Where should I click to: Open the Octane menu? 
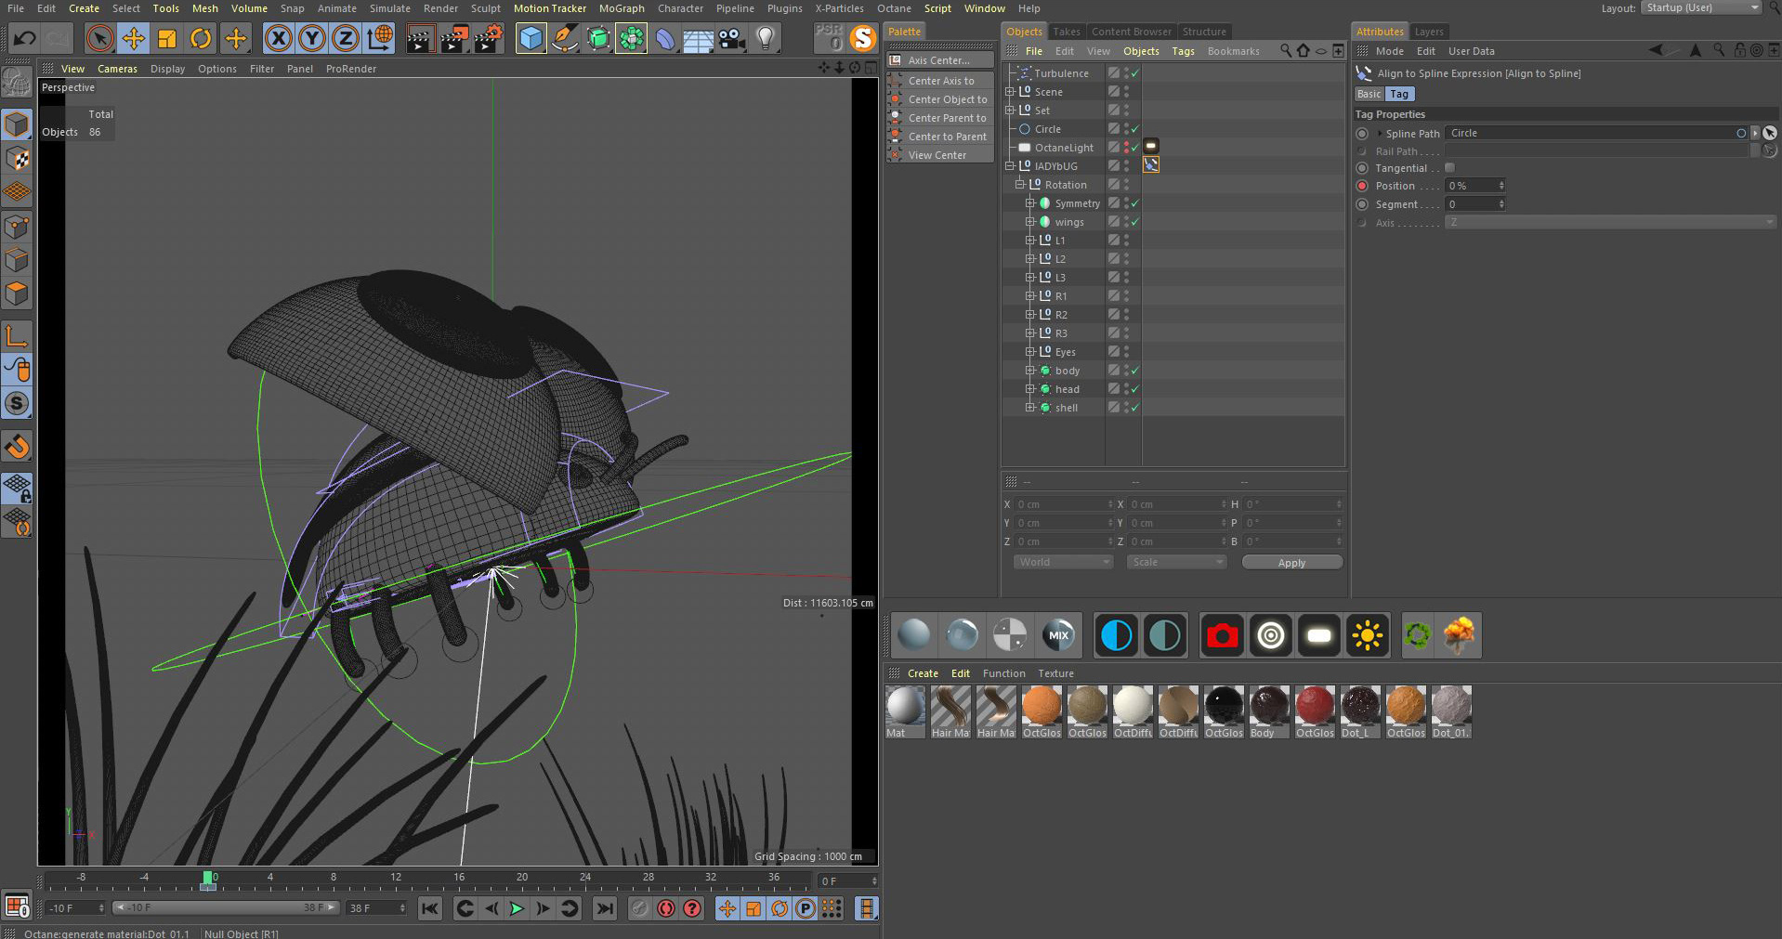894,8
